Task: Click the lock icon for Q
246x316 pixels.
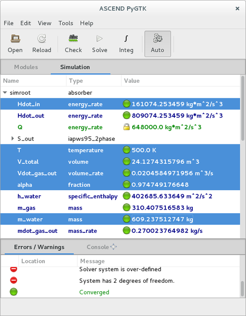Action: [126, 127]
